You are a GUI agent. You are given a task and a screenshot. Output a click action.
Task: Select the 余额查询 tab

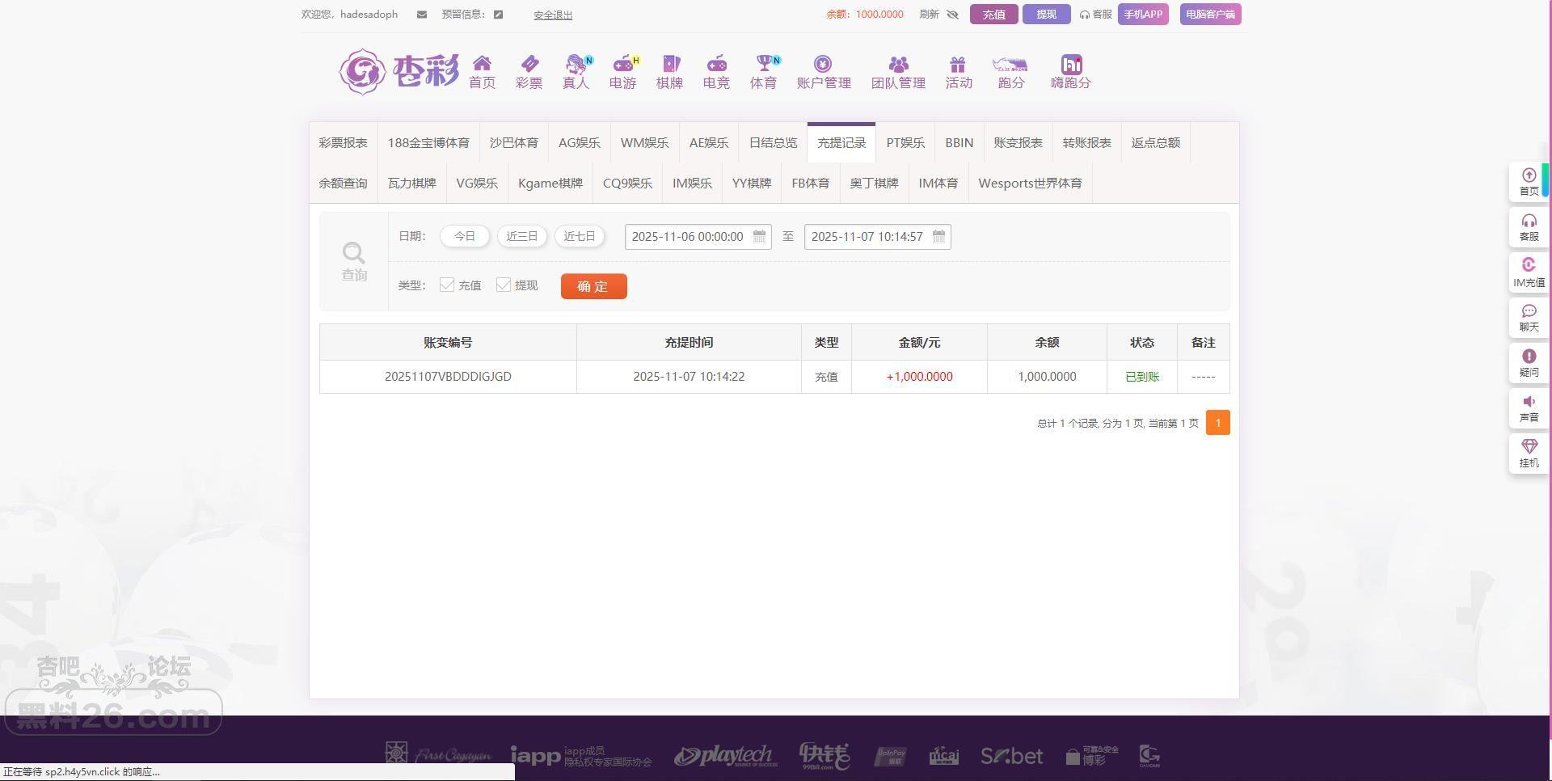343,184
